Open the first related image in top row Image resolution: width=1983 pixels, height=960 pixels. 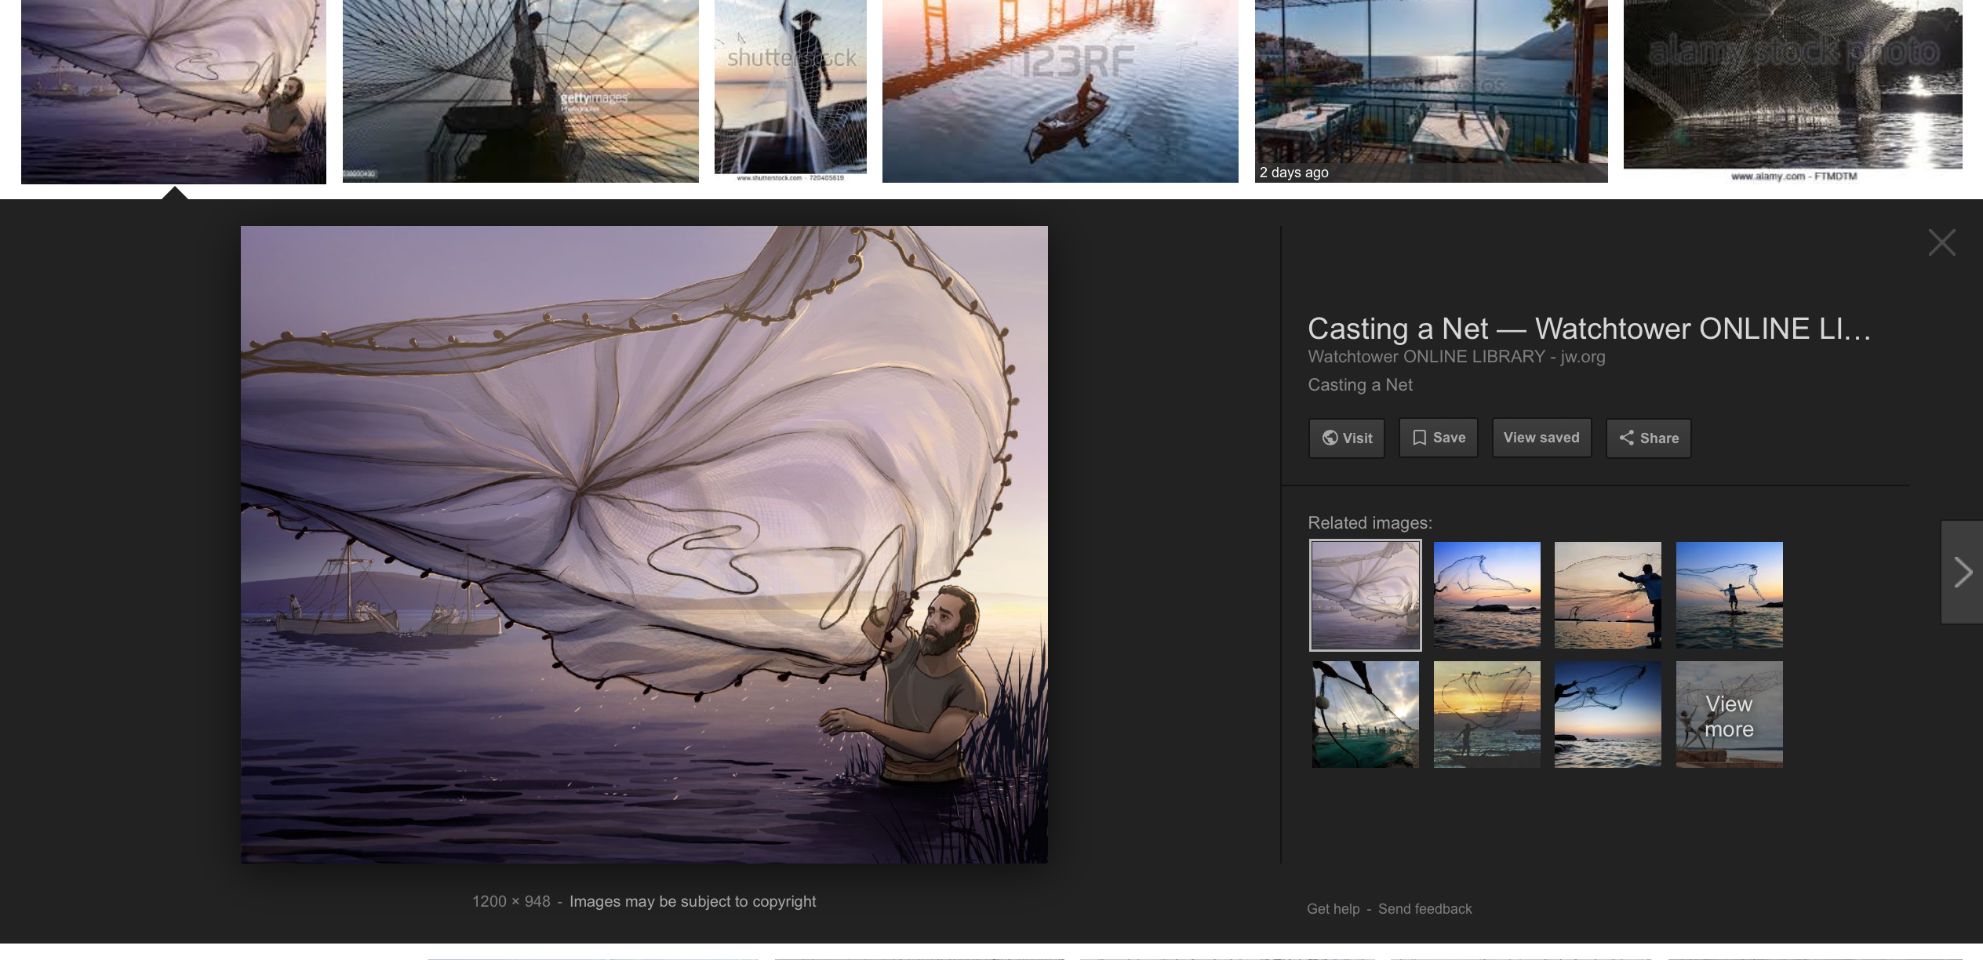point(1365,595)
